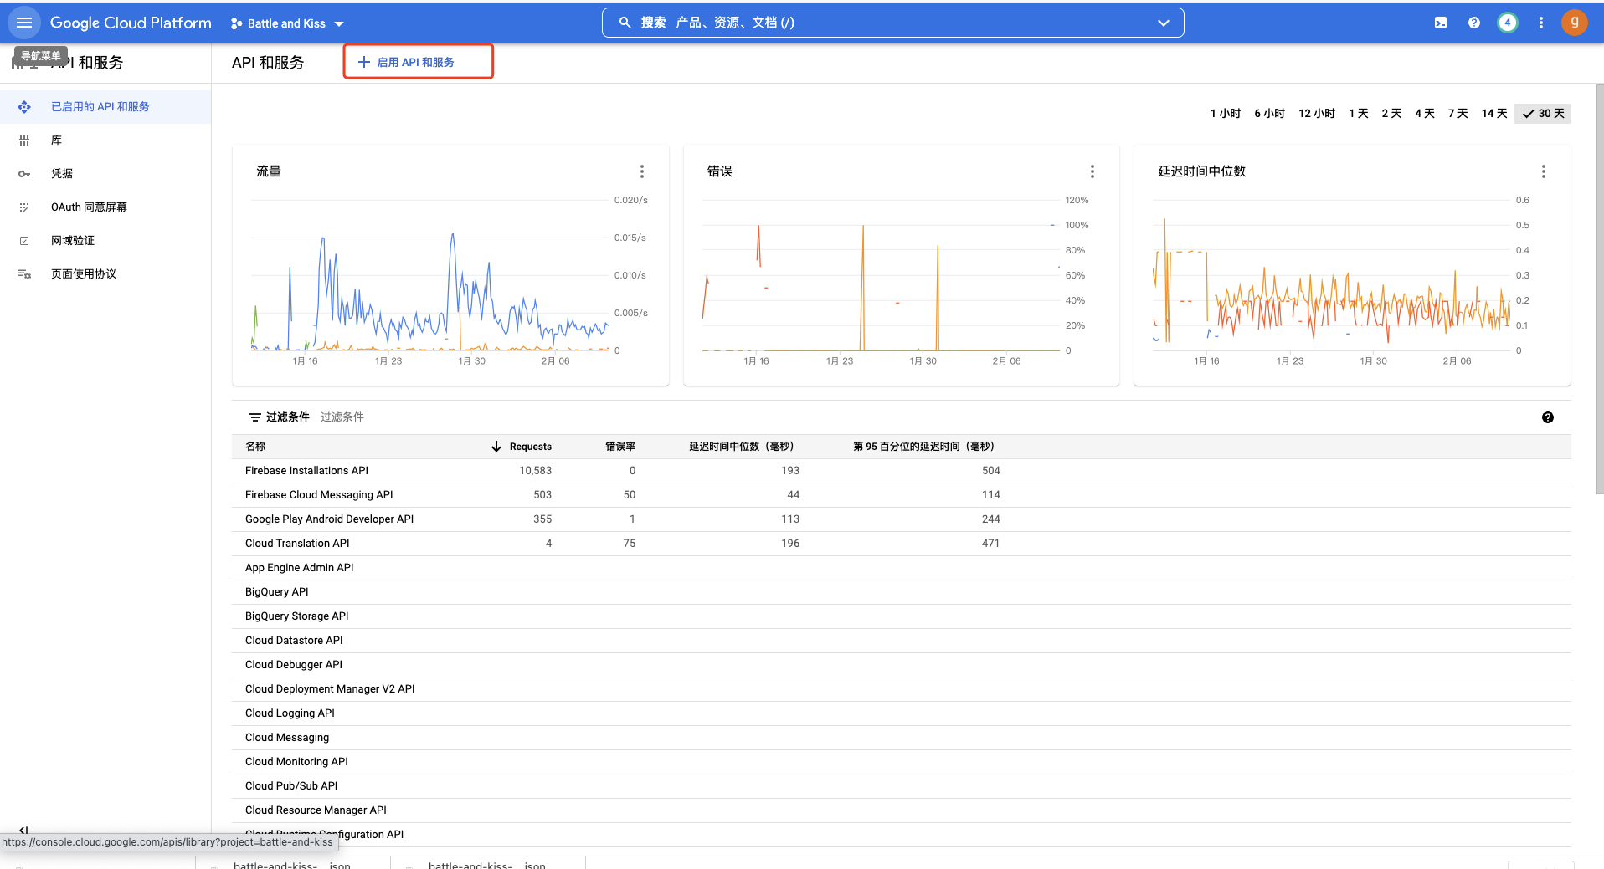1604x869 pixels.
Task: Open the library icon in the sidebar
Action: (24, 140)
